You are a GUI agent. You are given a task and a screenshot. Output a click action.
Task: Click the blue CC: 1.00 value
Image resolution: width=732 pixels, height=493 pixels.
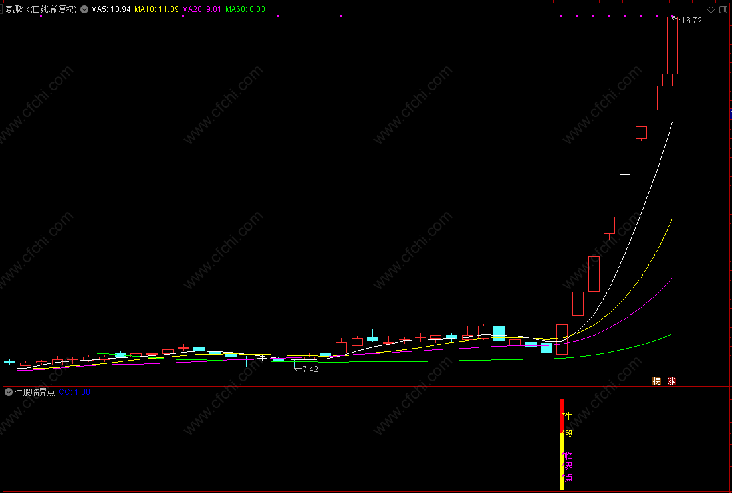74,392
